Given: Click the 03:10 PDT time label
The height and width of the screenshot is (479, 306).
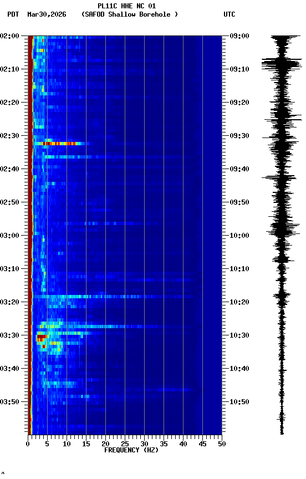Looking at the screenshot, I should tap(9, 269).
